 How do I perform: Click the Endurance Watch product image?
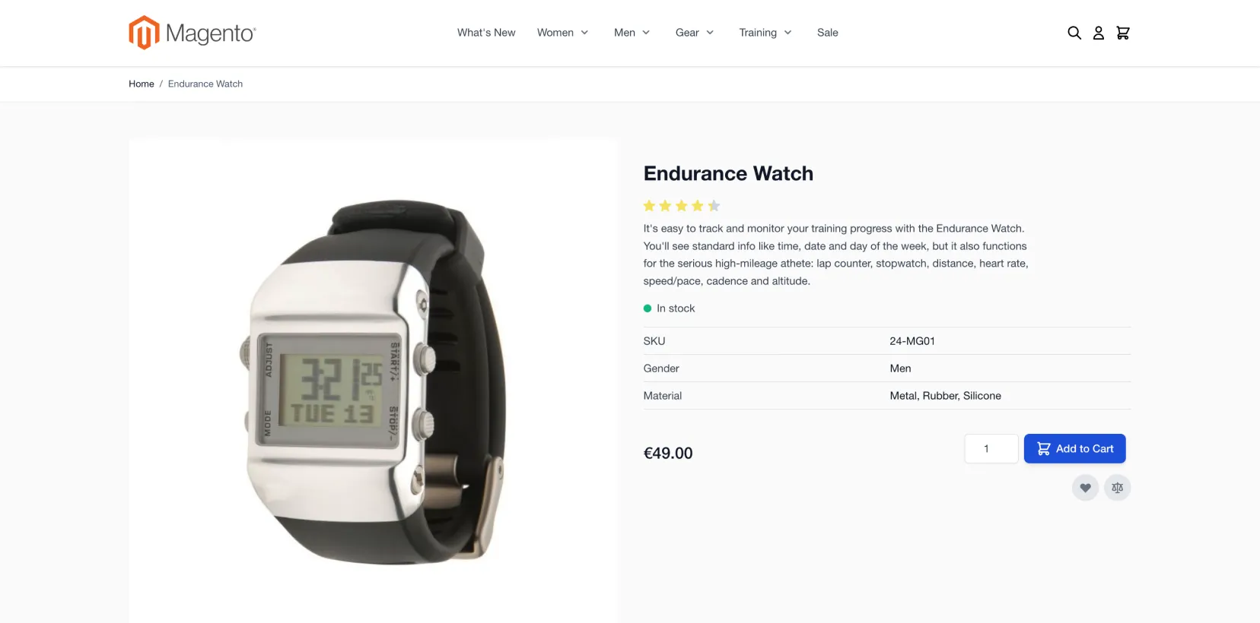point(373,381)
